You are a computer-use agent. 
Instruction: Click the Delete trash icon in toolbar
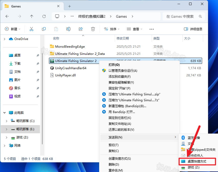(x=93, y=29)
